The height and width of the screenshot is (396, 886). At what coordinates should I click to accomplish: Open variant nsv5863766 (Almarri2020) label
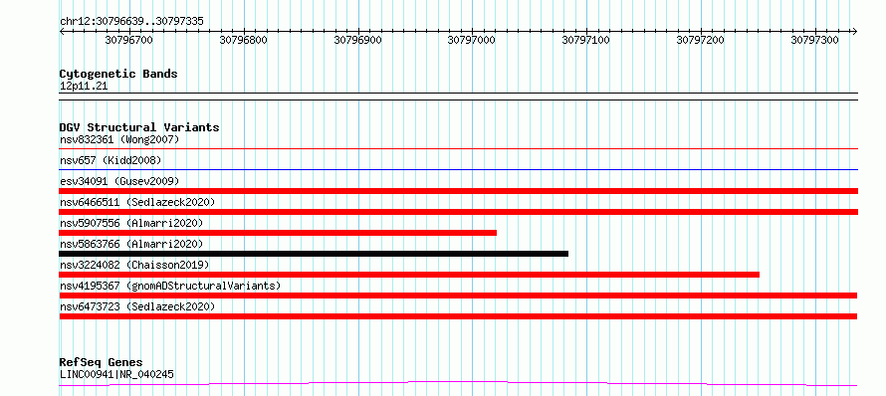pos(131,244)
